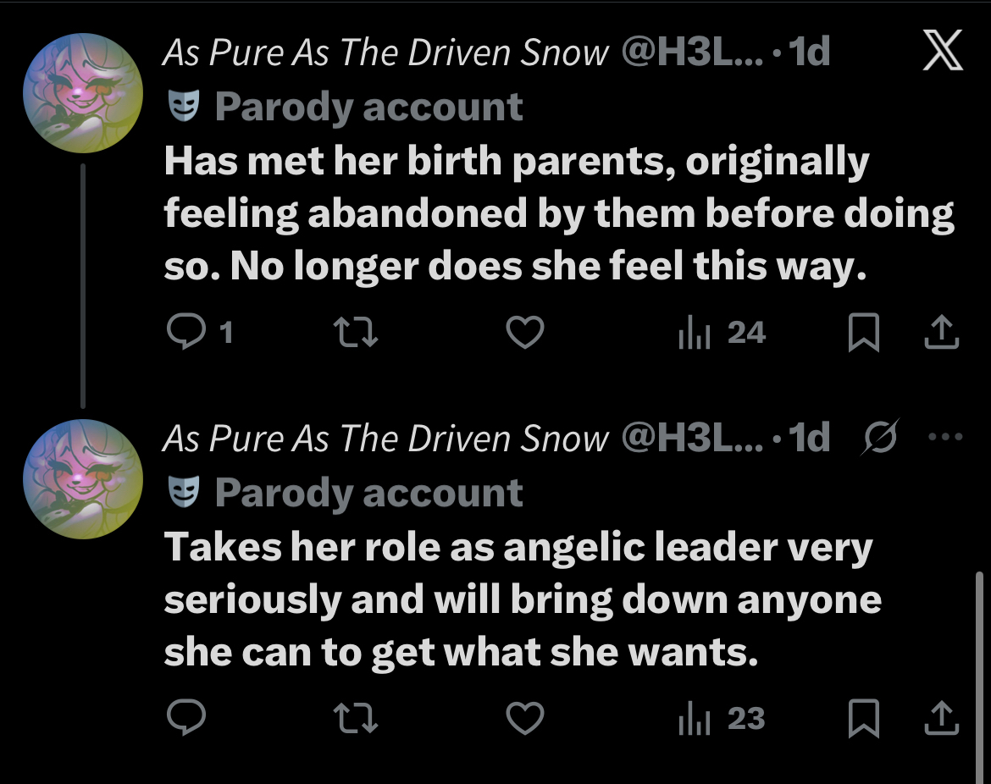Click the scrollbar on the right edge
The width and height of the screenshot is (991, 784).
[x=980, y=660]
